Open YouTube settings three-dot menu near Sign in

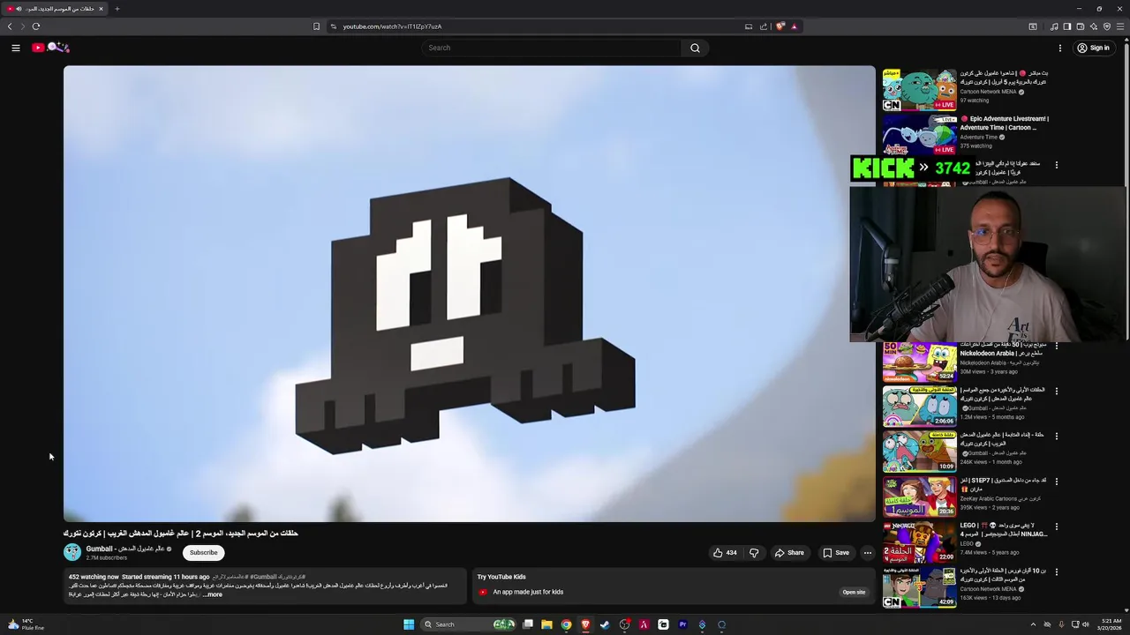[x=1060, y=48]
